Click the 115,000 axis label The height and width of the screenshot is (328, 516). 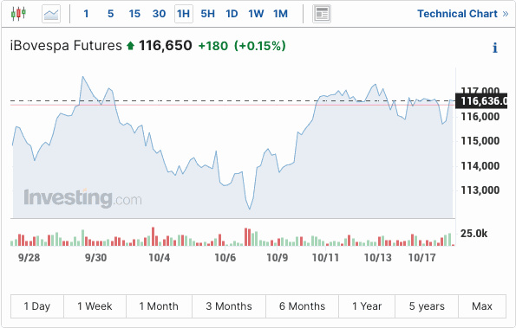480,141
